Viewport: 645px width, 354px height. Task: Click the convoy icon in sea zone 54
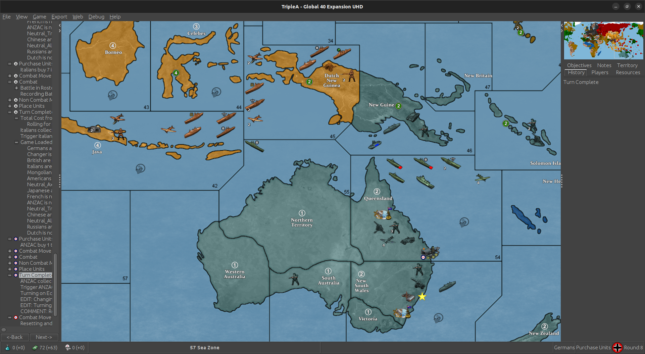[464, 222]
